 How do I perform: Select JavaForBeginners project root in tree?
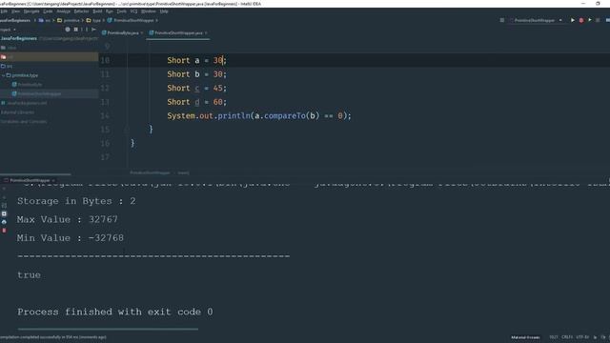pos(19,38)
